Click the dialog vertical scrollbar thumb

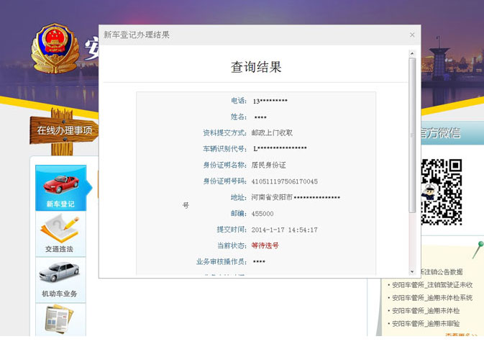pos(412,135)
